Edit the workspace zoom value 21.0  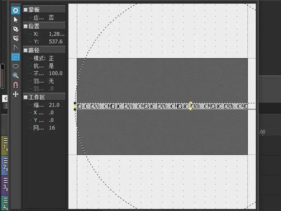54,105
